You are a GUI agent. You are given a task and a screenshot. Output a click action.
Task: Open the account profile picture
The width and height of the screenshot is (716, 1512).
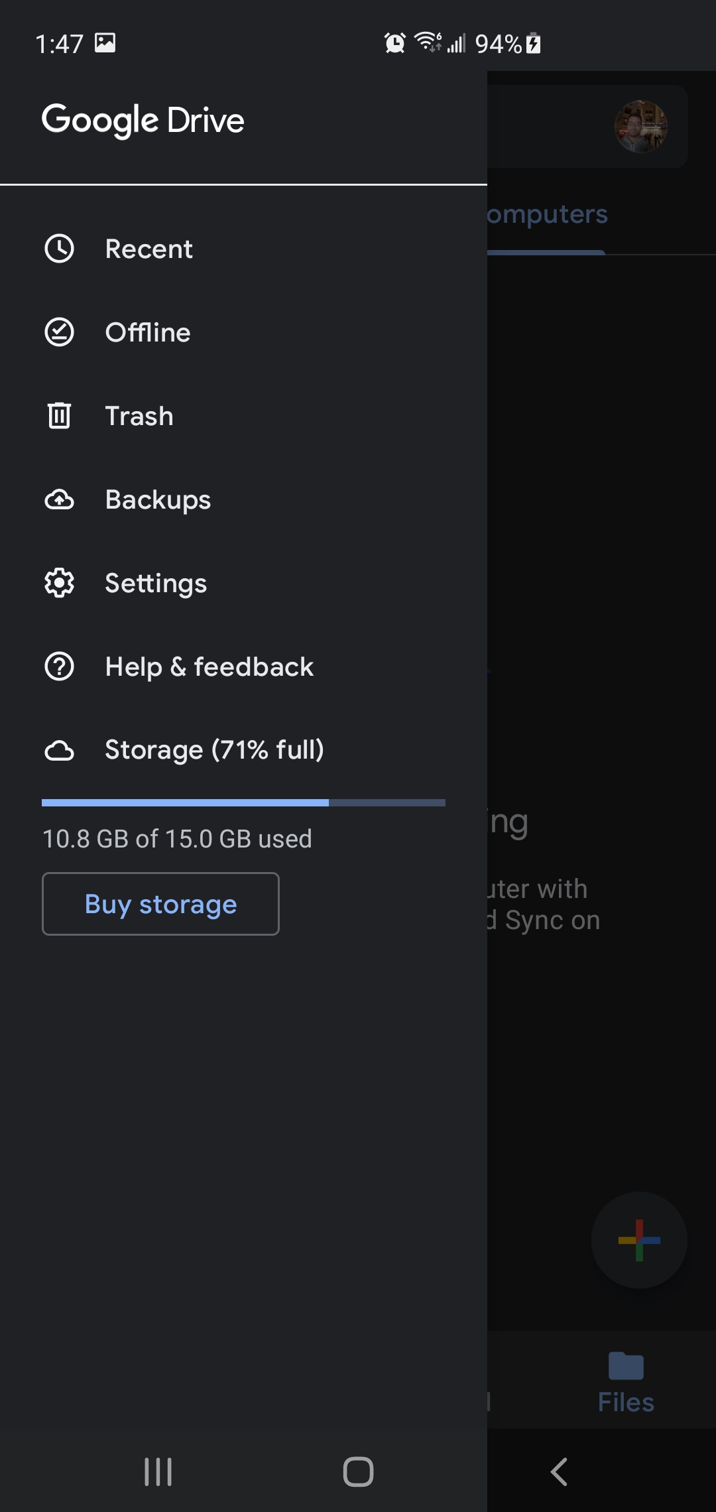(640, 126)
